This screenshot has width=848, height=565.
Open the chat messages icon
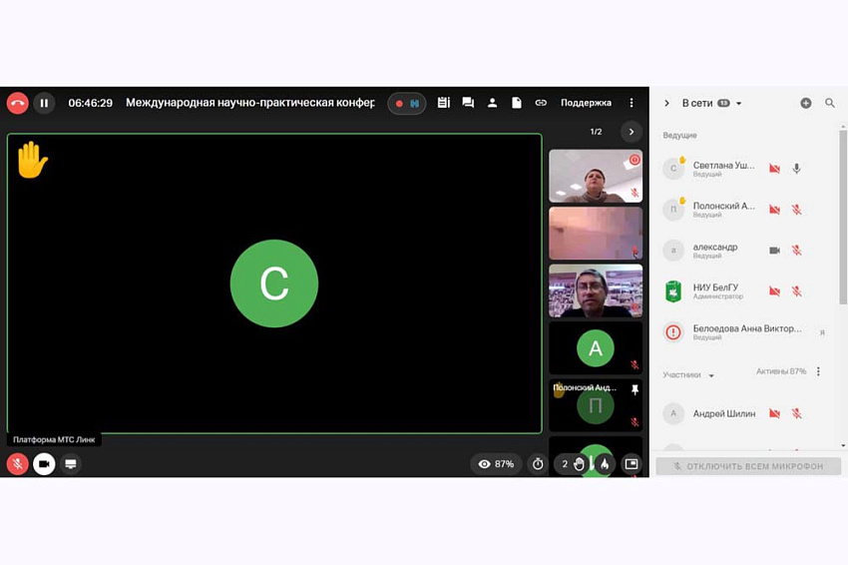point(468,103)
